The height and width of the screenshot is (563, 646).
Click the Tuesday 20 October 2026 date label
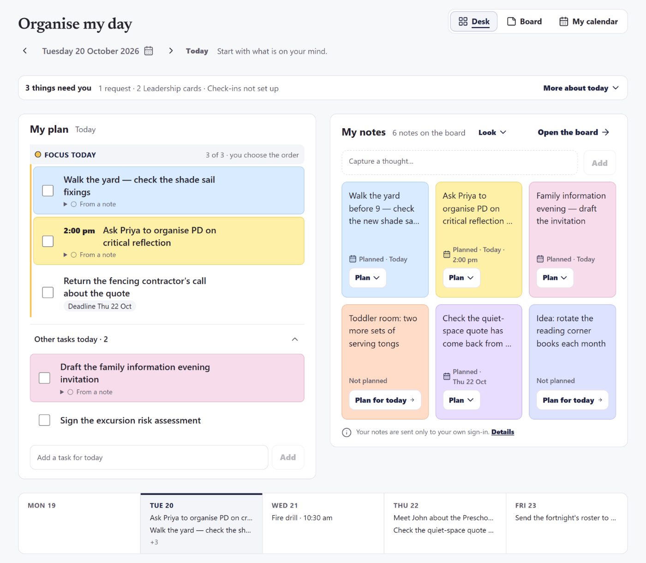(90, 51)
